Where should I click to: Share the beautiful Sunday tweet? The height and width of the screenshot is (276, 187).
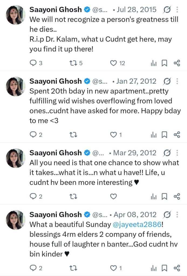point(177,268)
